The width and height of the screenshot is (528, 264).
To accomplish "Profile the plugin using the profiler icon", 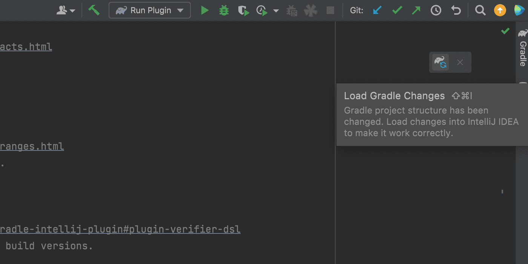I will pyautogui.click(x=263, y=10).
